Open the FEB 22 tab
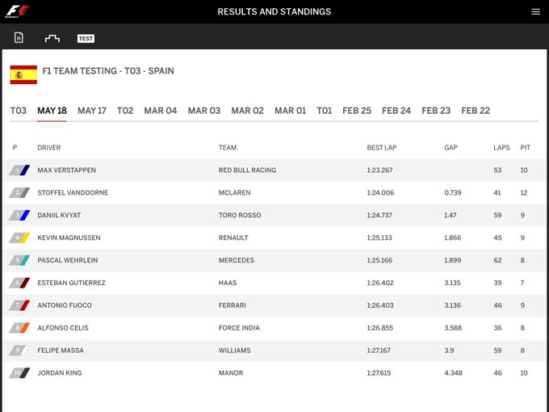Screen dimensions: 549x412 click(476, 111)
